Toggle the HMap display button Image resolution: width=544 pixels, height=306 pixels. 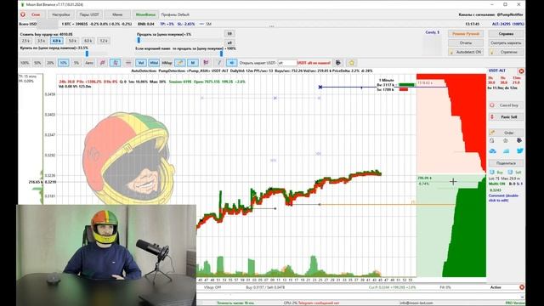point(167,63)
